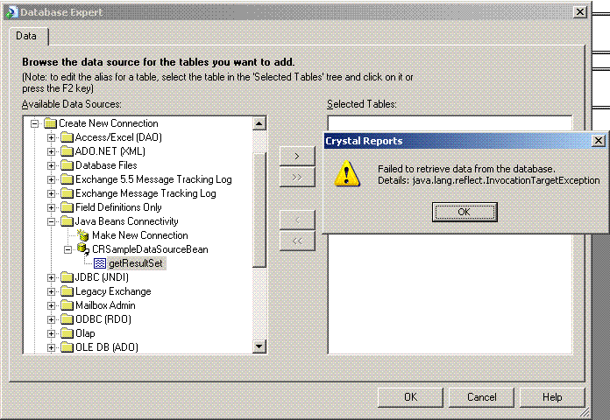Click the Field Definitions Only folder icon

tap(67, 207)
